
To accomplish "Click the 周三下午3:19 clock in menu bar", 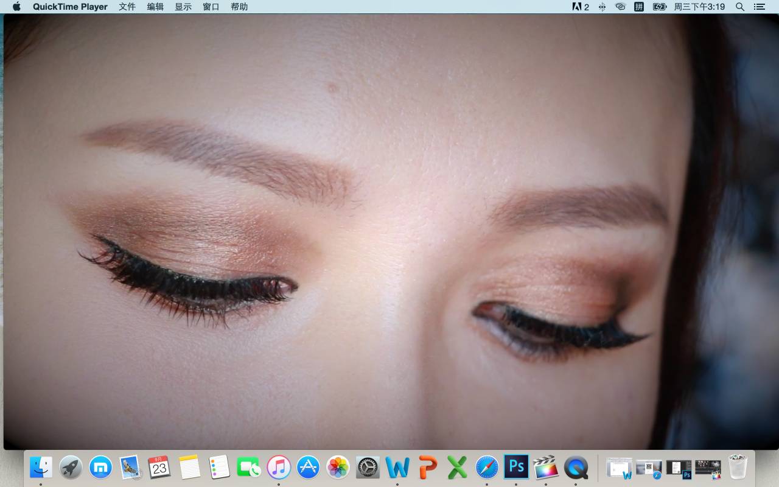I will point(699,7).
